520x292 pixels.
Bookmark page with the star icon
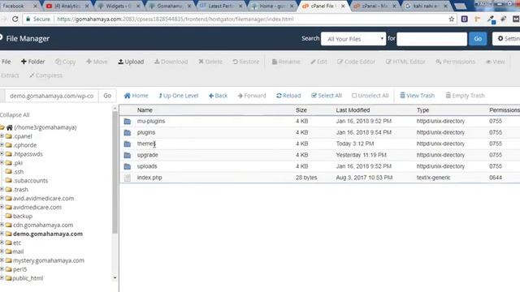[x=452, y=19]
